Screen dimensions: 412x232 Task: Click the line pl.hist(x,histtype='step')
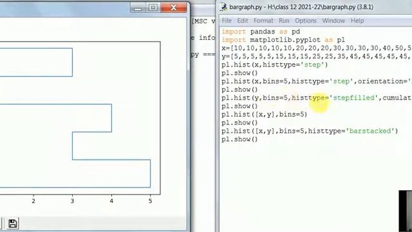pyautogui.click(x=275, y=64)
